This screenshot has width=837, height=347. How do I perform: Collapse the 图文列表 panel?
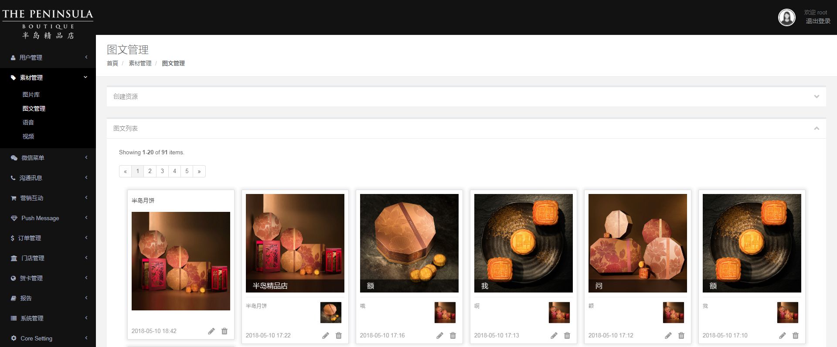(x=817, y=129)
